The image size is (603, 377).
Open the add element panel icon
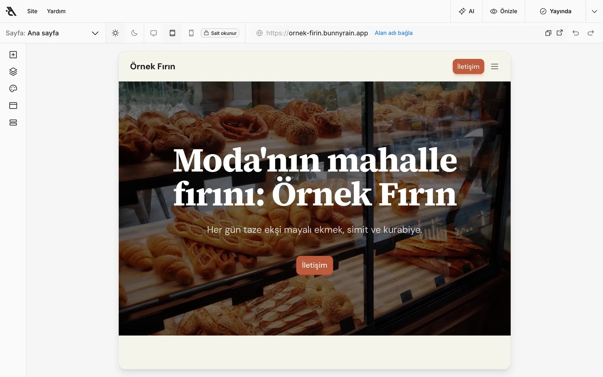[x=13, y=55]
